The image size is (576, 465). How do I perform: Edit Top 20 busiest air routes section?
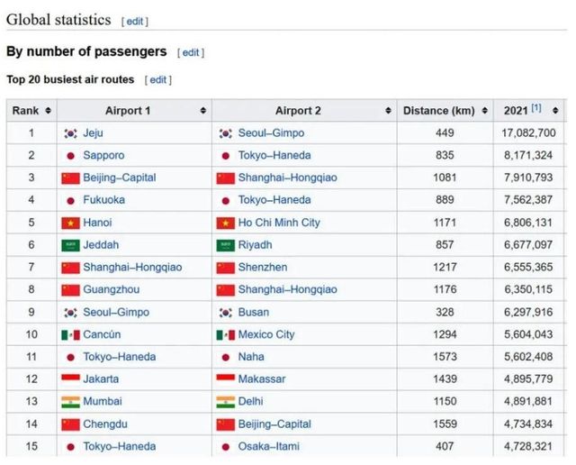[x=157, y=80]
